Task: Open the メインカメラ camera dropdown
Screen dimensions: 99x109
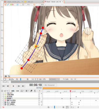Action: coord(54,79)
